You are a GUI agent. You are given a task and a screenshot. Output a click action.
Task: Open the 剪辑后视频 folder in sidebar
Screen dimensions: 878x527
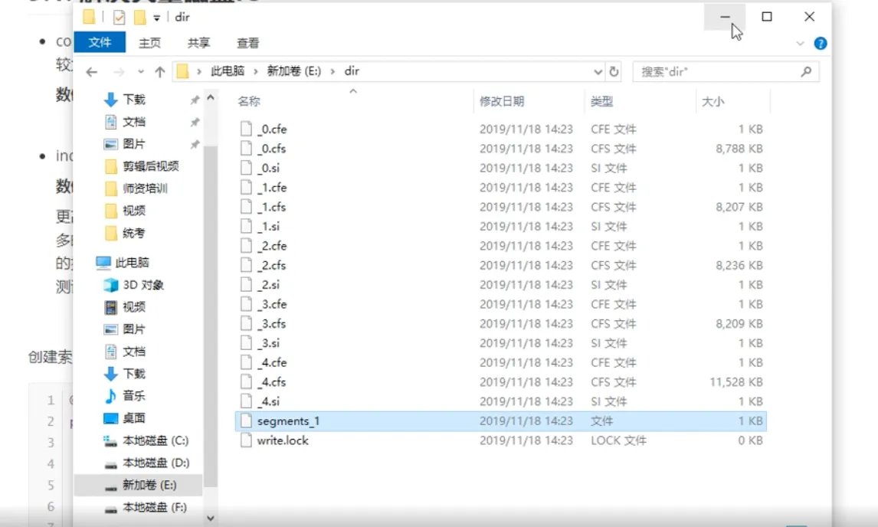click(151, 166)
